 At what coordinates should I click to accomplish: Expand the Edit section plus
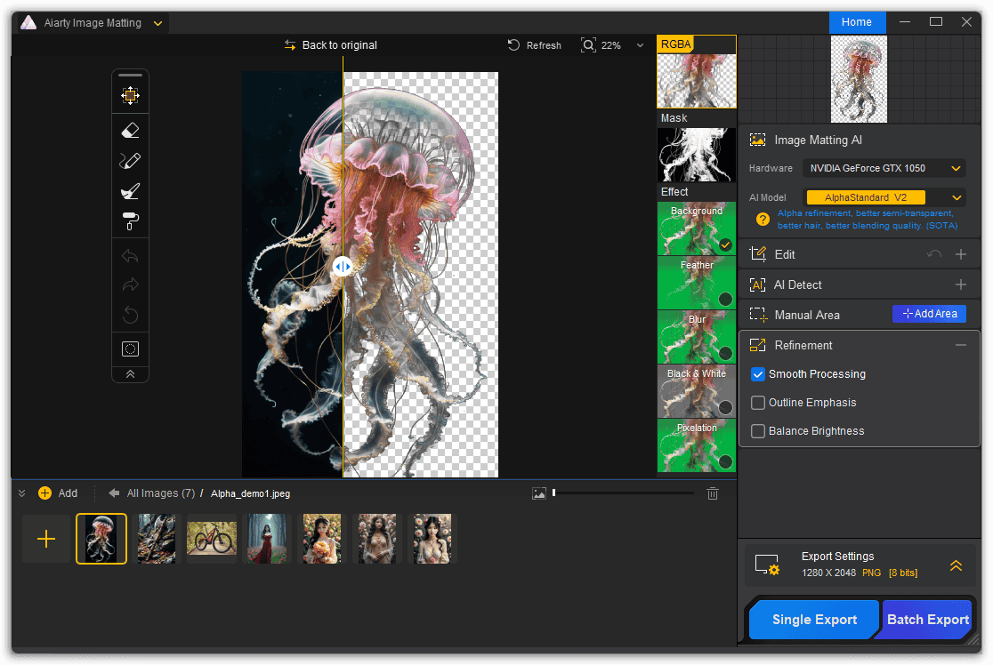961,254
